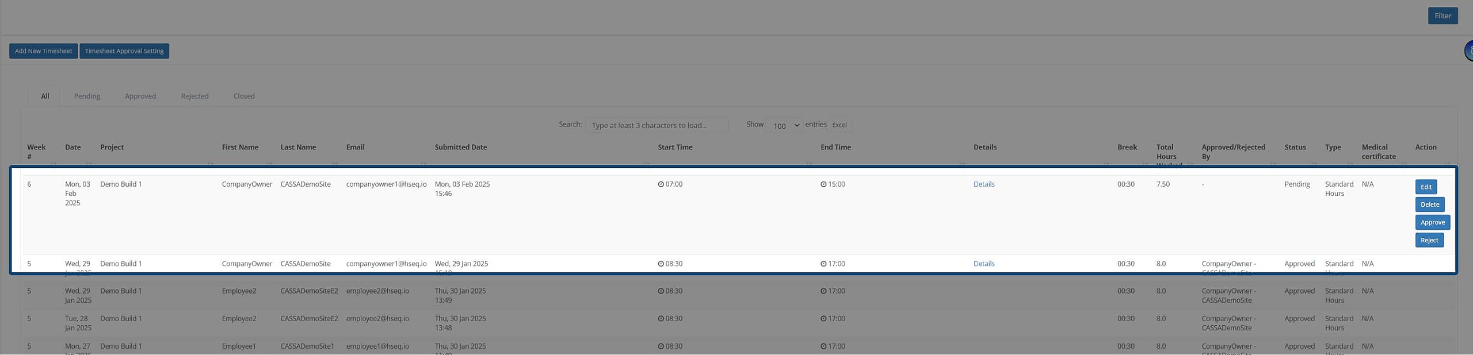Delete the 03 Feb 2025 timesheet

pos(1430,204)
